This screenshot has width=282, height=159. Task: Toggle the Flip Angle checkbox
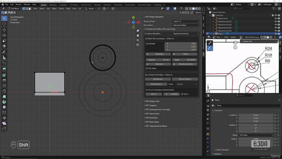pyautogui.click(x=147, y=68)
